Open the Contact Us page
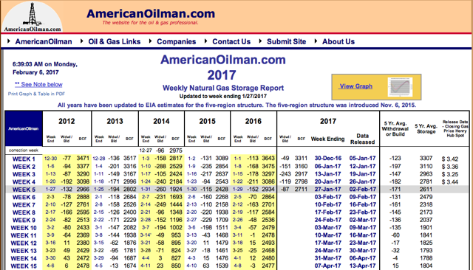 231,41
